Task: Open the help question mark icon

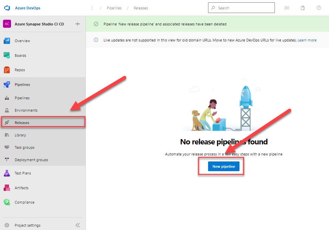Action: pyautogui.click(x=319, y=8)
